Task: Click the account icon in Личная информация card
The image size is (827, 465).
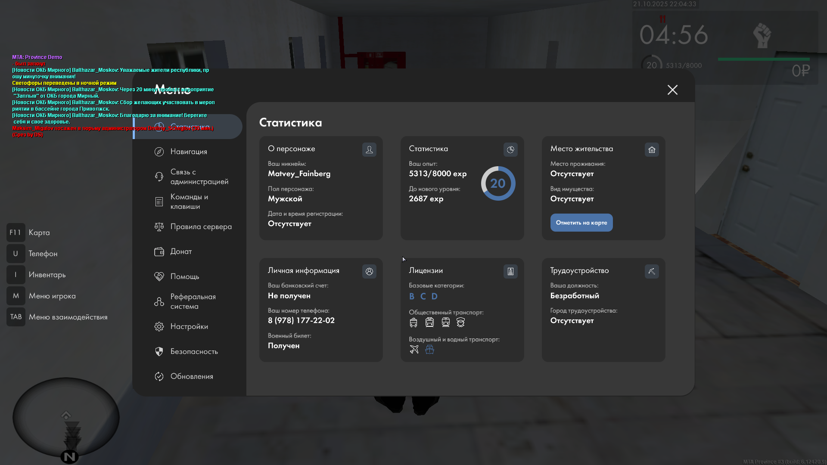Action: tap(369, 271)
